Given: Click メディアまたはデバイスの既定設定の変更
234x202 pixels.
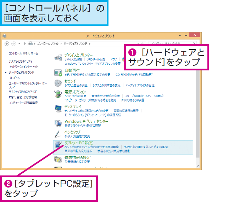Looking at the screenshot, I should 87,75.
